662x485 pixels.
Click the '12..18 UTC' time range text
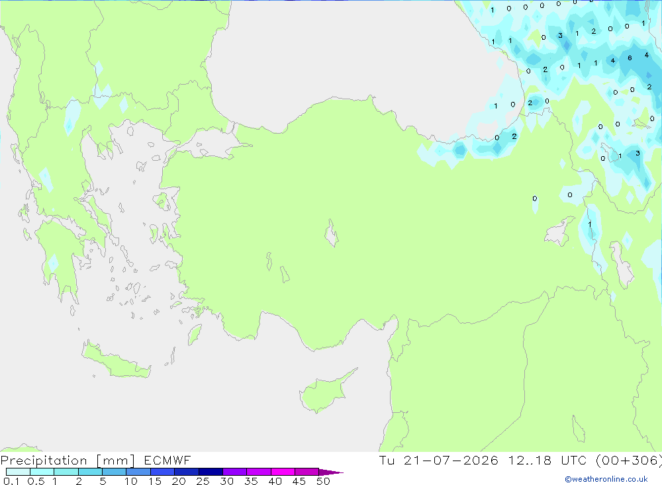[x=547, y=460]
